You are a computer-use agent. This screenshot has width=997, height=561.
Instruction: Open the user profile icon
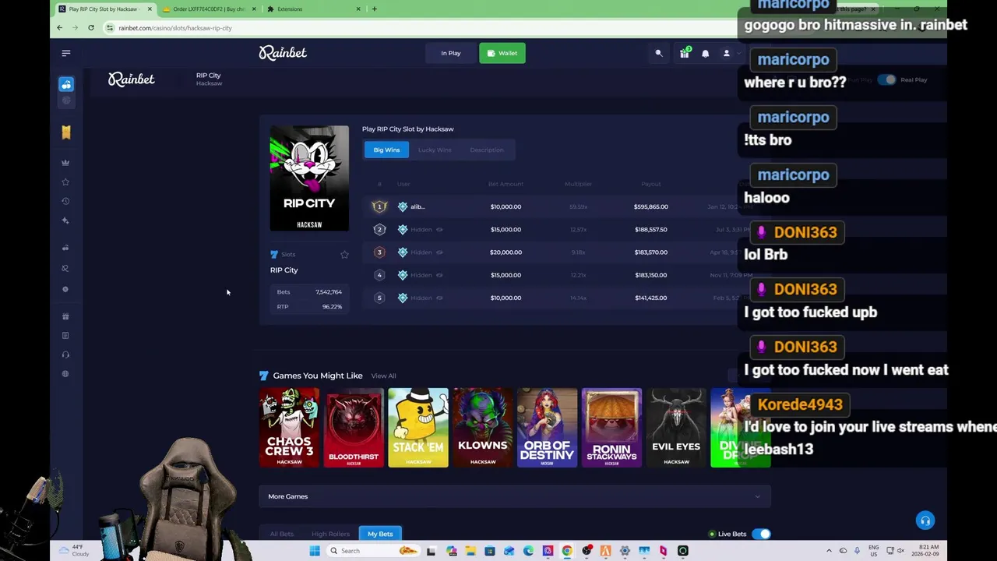[x=727, y=53]
